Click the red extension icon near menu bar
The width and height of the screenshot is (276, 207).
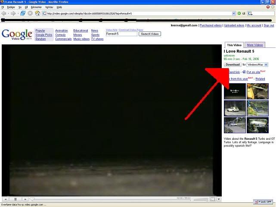pos(268,7)
